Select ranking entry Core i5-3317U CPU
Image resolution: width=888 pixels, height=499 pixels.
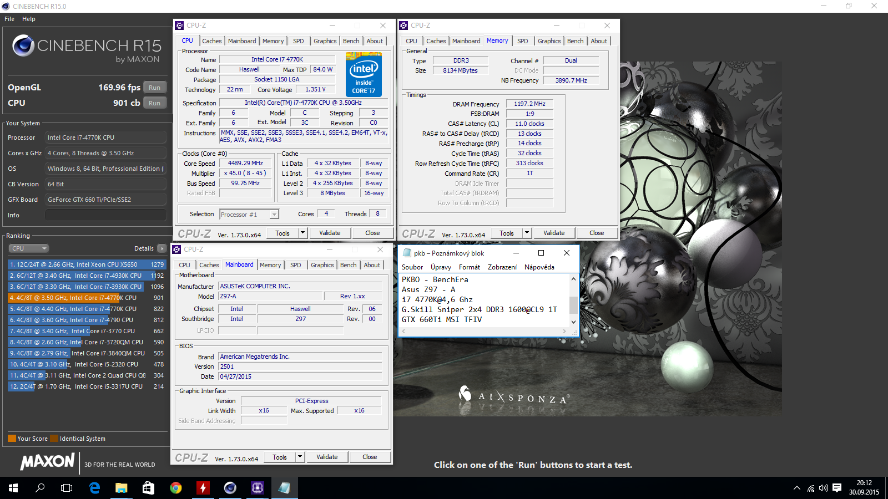pyautogui.click(x=87, y=386)
